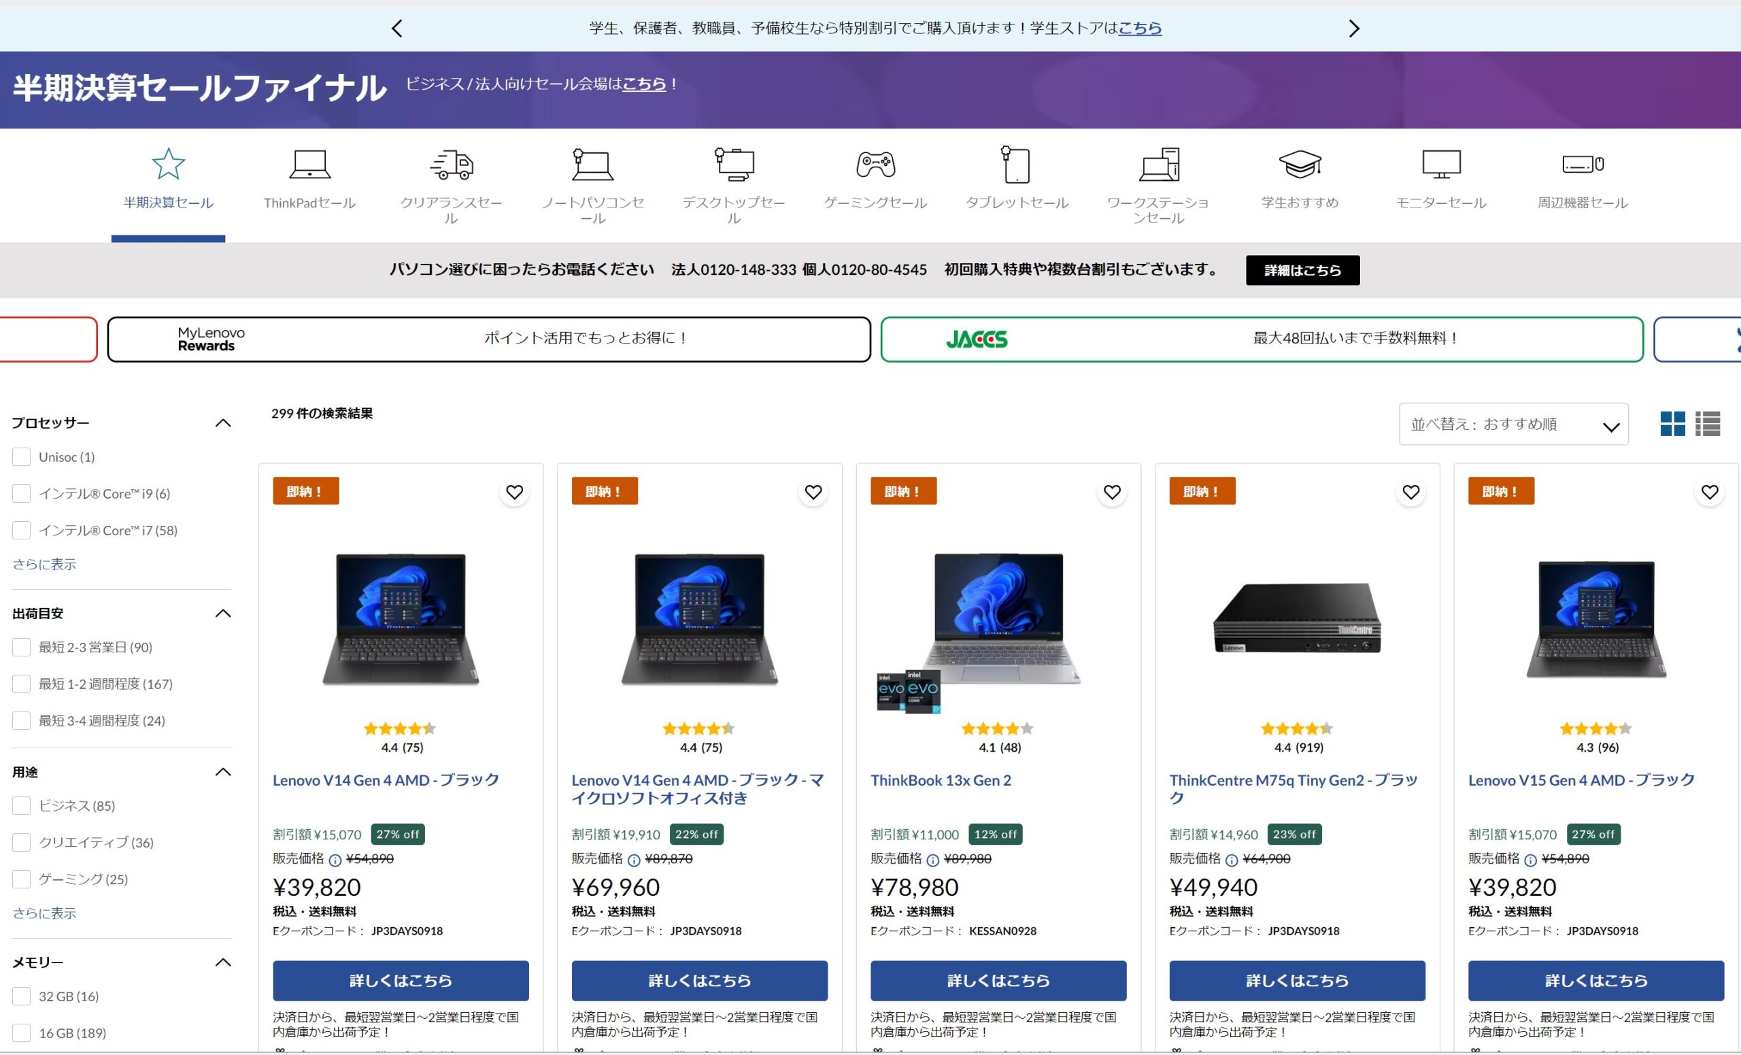Open student store こちら link in top banner

1140,29
